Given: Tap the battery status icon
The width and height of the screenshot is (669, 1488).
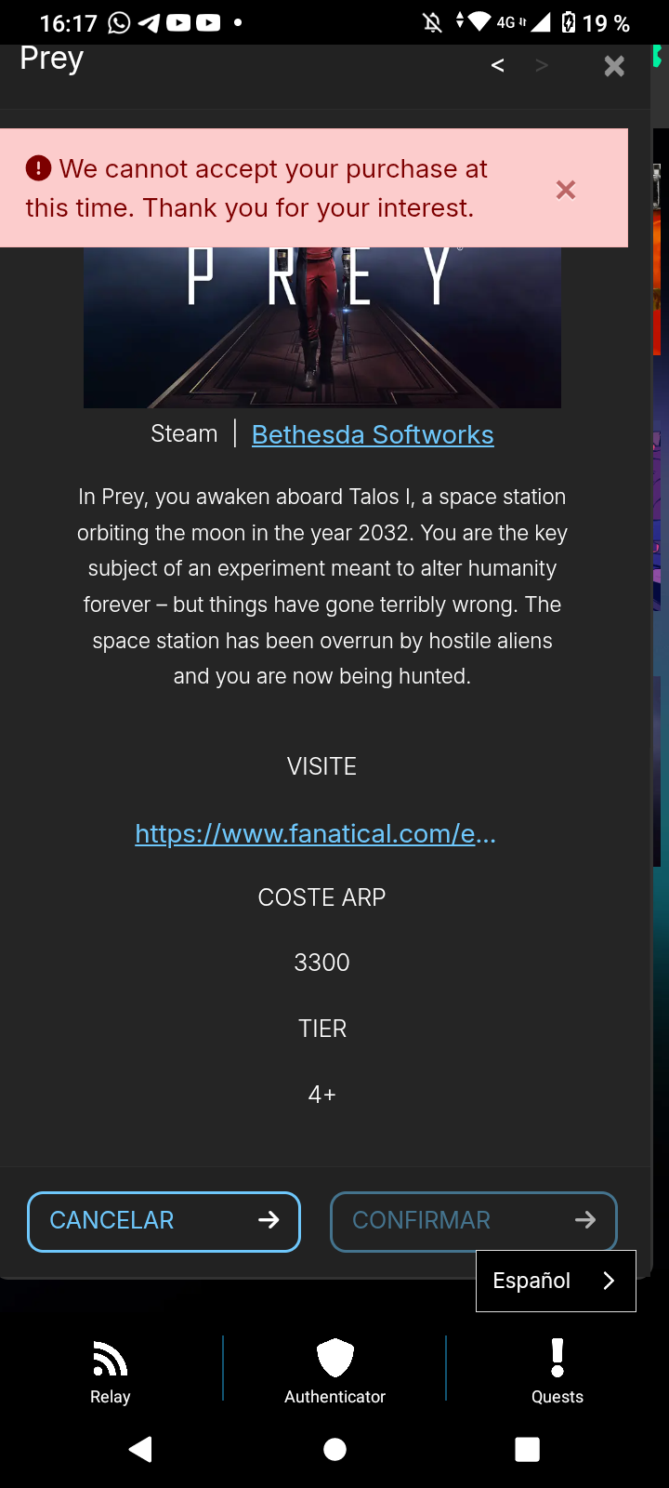Looking at the screenshot, I should click(x=569, y=22).
